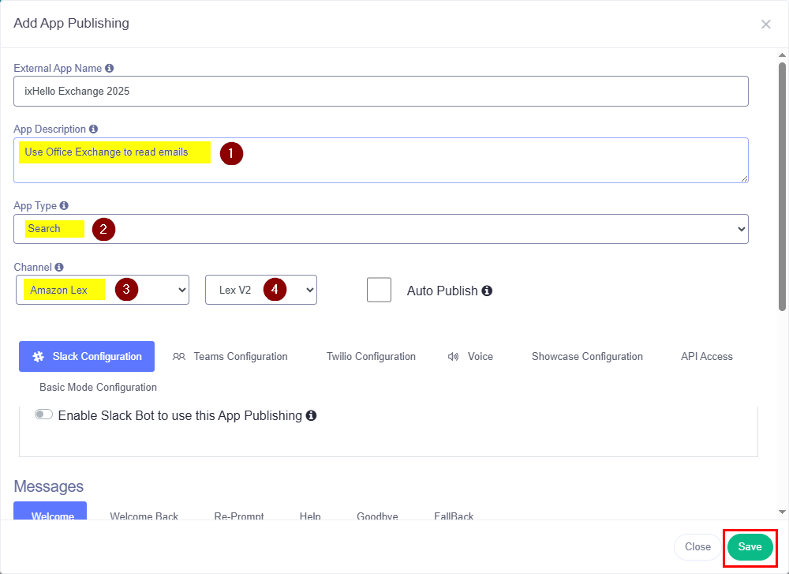Close the Add App Publishing dialog with X

[766, 24]
